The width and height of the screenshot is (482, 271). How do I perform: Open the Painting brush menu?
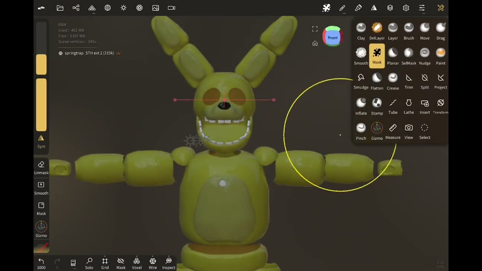pyautogui.click(x=358, y=8)
